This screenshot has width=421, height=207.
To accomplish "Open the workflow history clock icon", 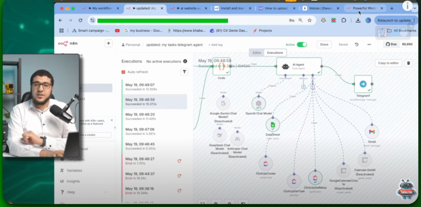I will pyautogui.click(x=357, y=45).
